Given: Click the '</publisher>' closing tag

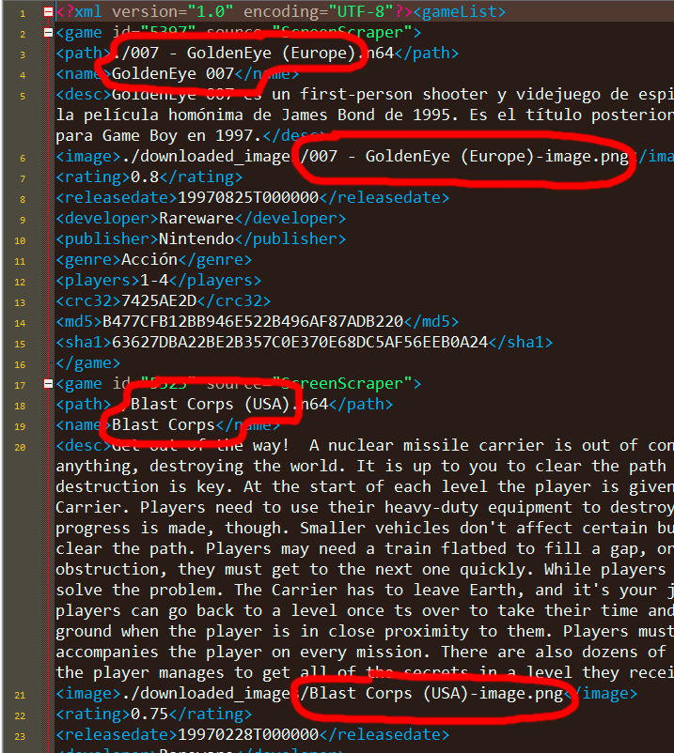Looking at the screenshot, I should (290, 238).
